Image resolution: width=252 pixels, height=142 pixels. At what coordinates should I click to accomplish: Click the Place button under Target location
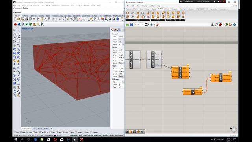click(x=121, y=76)
